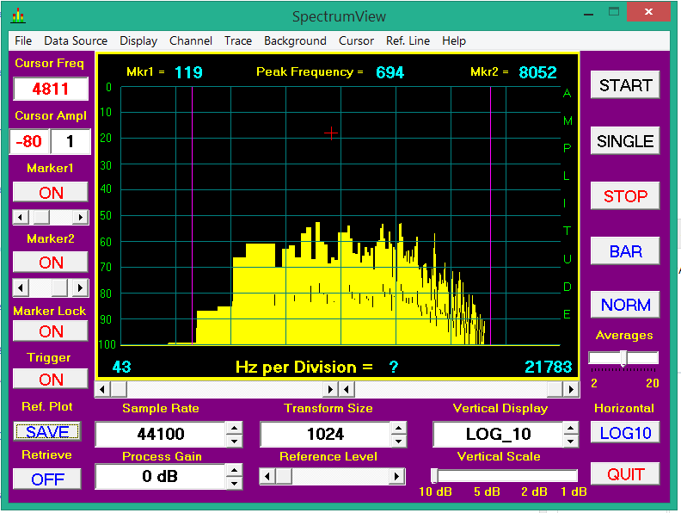Screen dimensions: 681x513
Task: Toggle Marker1 ON button
Action: tap(51, 193)
